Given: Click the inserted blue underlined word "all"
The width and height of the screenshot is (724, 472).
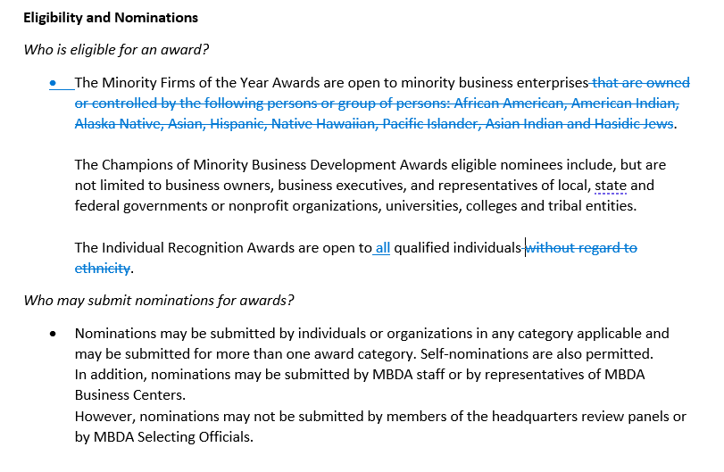Looking at the screenshot, I should pos(382,248).
